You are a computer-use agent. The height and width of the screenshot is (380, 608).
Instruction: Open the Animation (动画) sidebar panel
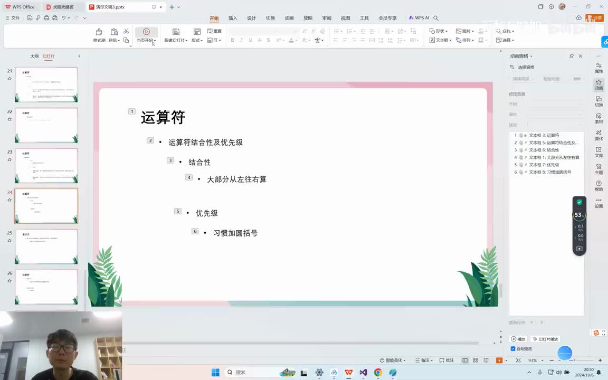[x=598, y=84]
